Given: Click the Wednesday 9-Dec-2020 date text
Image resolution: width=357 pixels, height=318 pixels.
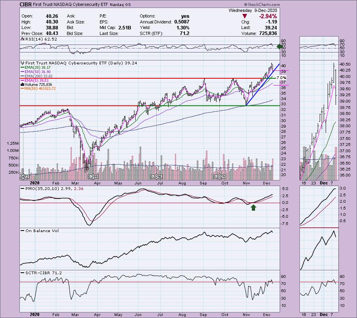Looking at the screenshot, I should 253,10.
